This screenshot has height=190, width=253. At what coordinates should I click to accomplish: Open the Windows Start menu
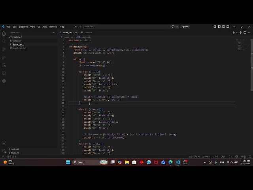pos(68,162)
